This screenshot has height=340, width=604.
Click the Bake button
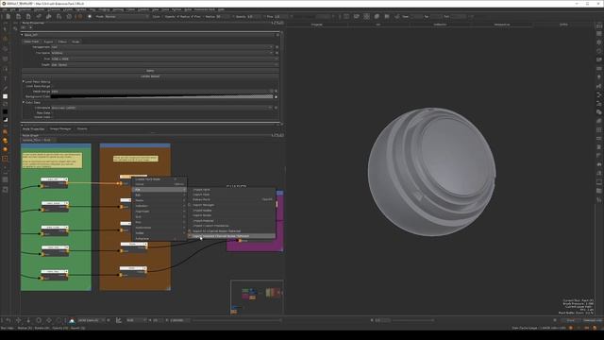pyautogui.click(x=150, y=71)
